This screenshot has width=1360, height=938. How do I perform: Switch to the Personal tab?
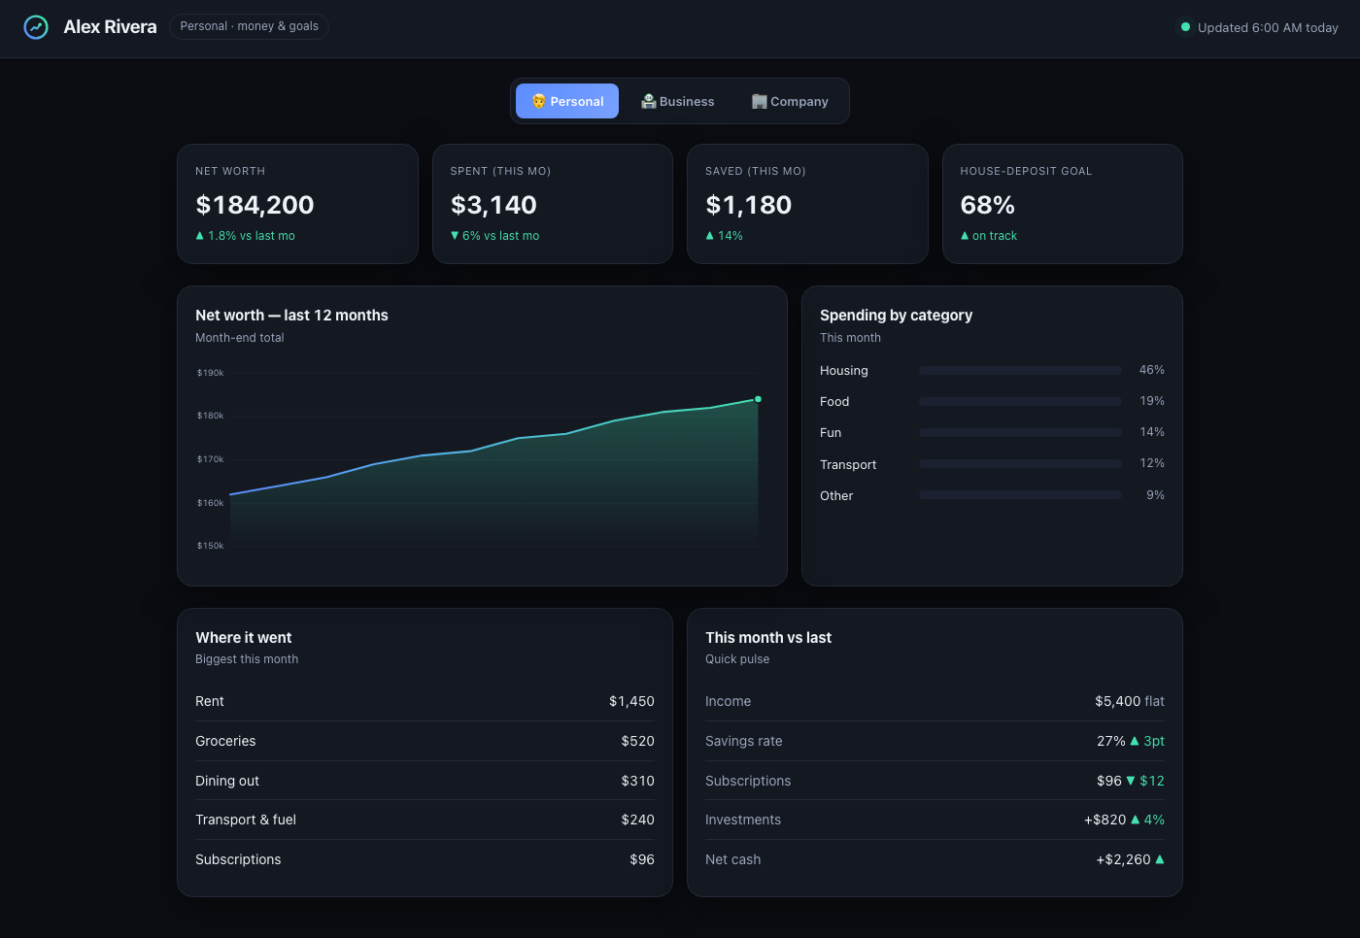point(567,101)
